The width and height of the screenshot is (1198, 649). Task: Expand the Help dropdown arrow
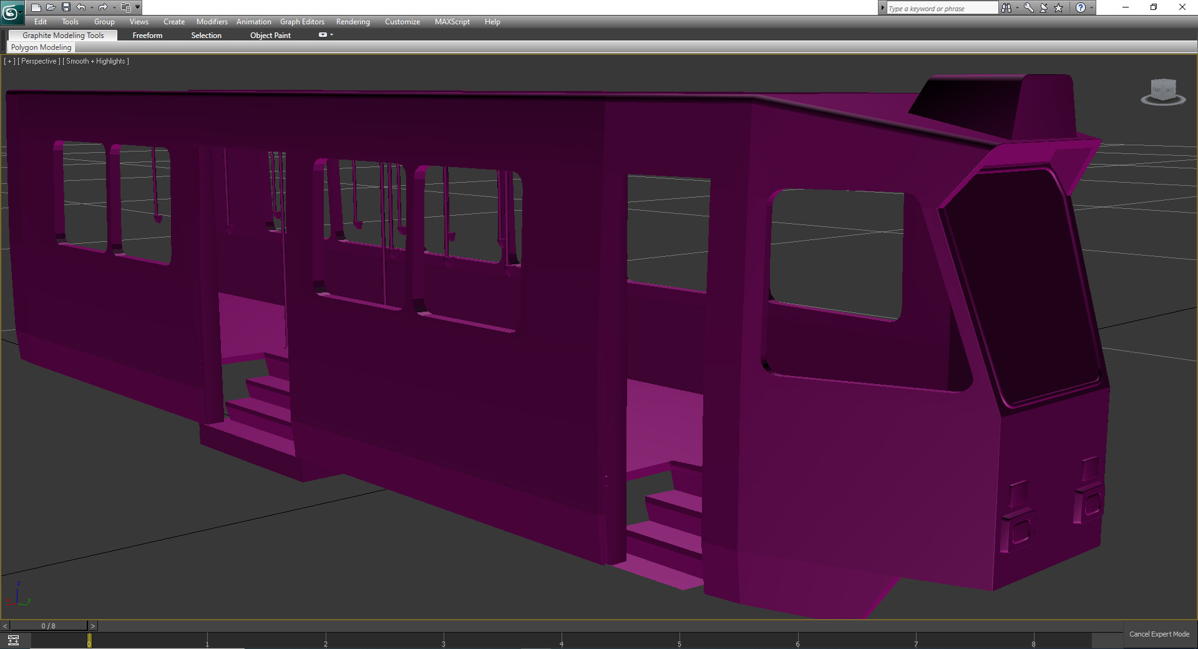1091,7
